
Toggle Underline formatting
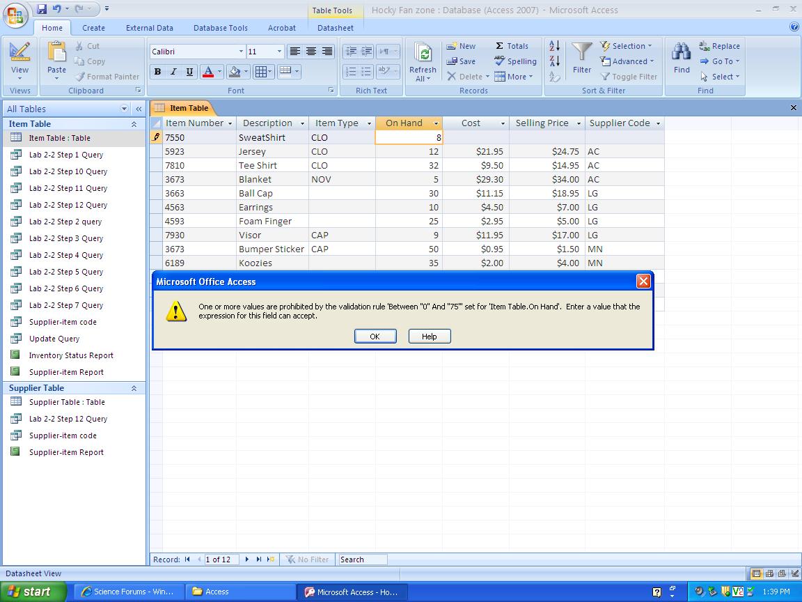[189, 72]
